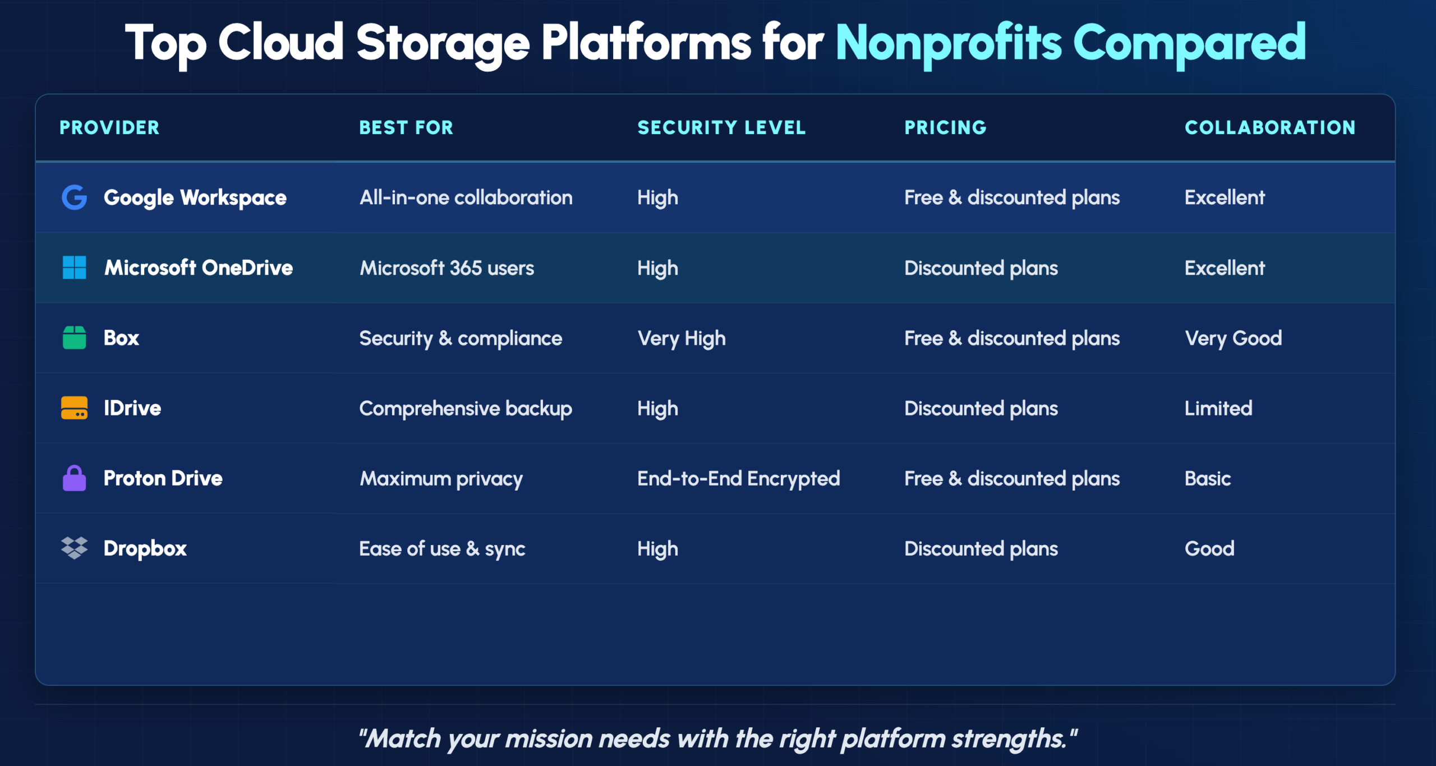Click the Proton Drive provider name
The height and width of the screenshot is (766, 1436).
pyautogui.click(x=163, y=478)
